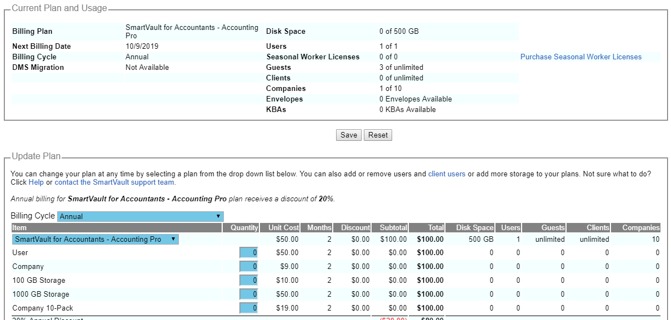Click the 'Not Available' DMS Migration value
Image resolution: width=671 pixels, height=320 pixels.
(147, 68)
